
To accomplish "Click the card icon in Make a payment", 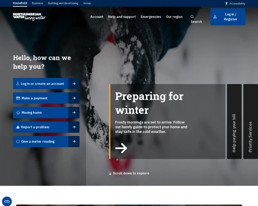I will point(18,98).
